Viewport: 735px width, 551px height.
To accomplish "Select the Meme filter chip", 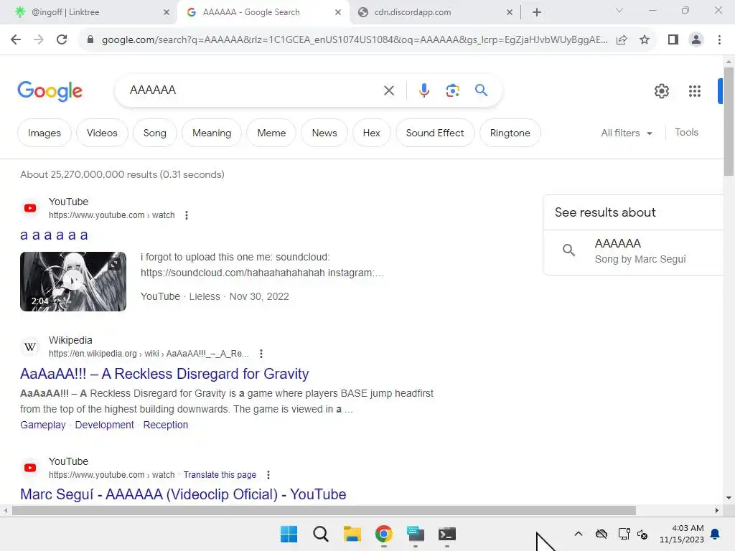I will pos(271,133).
